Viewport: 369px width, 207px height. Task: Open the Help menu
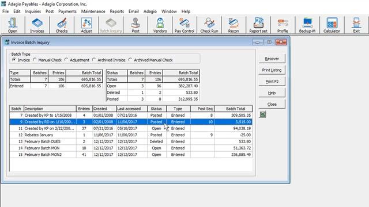click(186, 11)
